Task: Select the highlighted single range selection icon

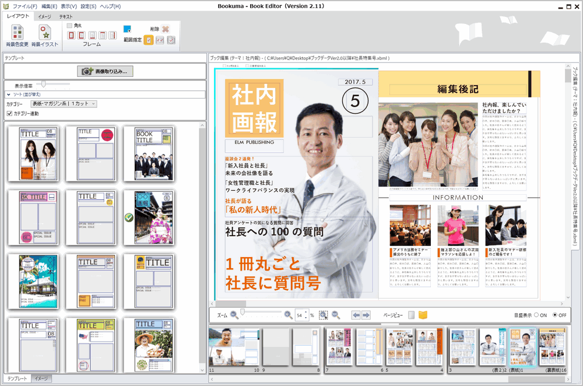Action: (149, 40)
